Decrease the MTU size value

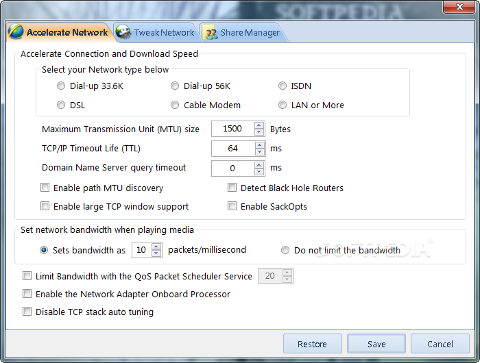coord(259,132)
